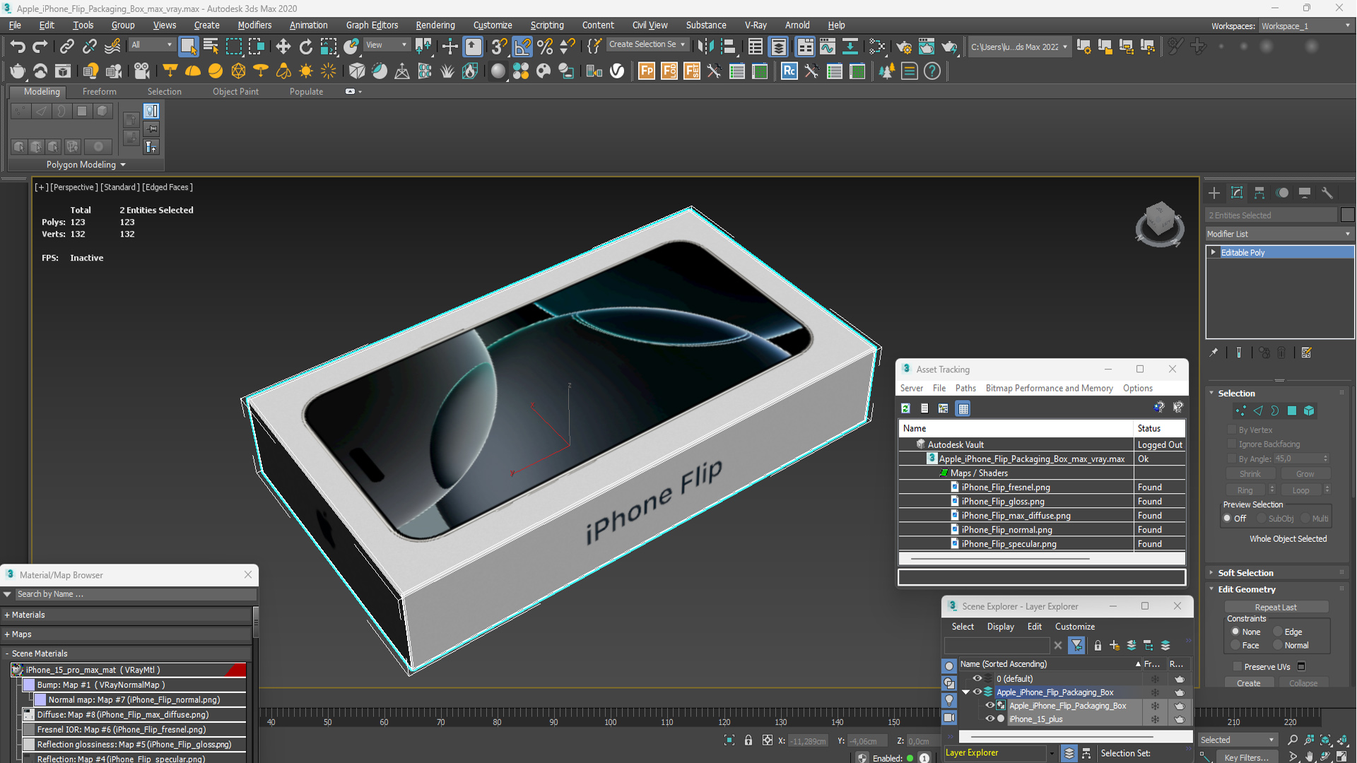The width and height of the screenshot is (1357, 763).
Task: Toggle eye on Apple_iPhone_Flip_Packaging_Box layer
Action: click(977, 692)
